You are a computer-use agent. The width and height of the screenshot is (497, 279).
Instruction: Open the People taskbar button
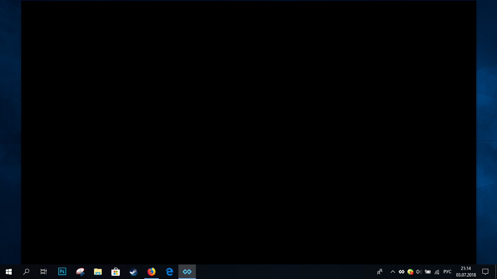click(380, 272)
